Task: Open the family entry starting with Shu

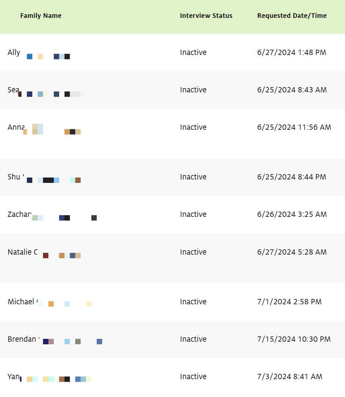Action: pyautogui.click(x=14, y=177)
